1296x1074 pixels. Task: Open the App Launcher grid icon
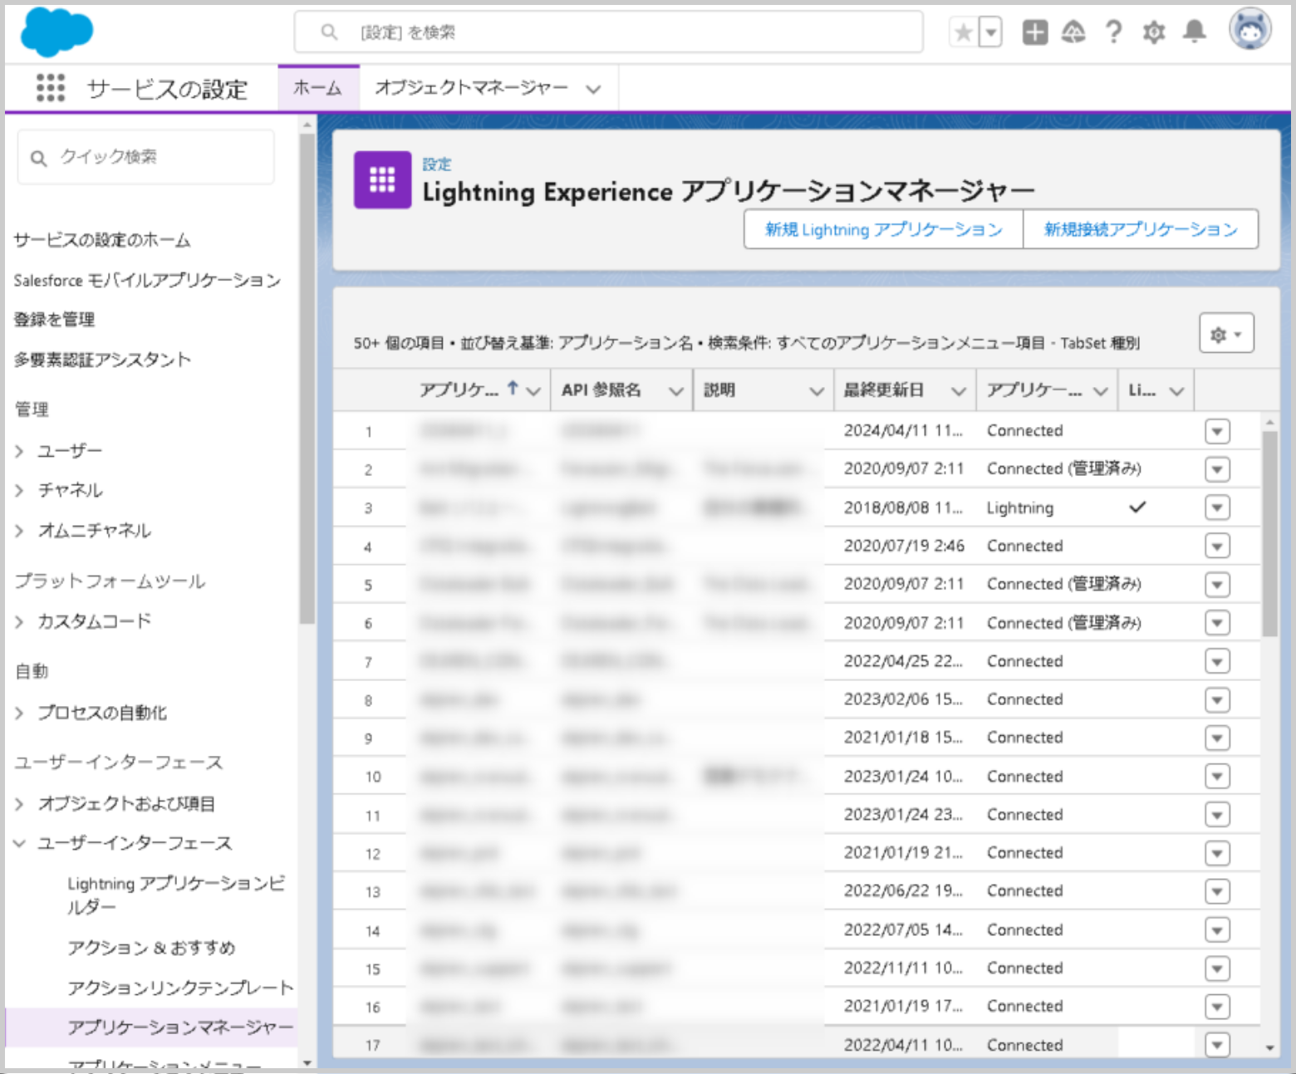[x=51, y=87]
